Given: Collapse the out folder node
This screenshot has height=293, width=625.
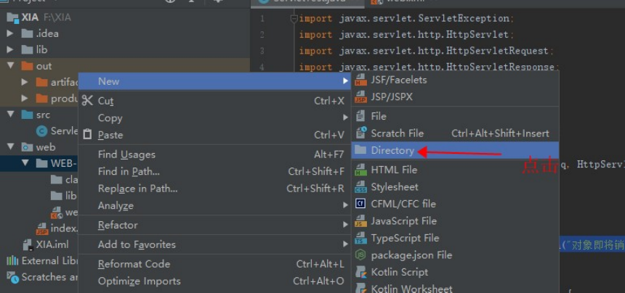Looking at the screenshot, I should coord(10,66).
